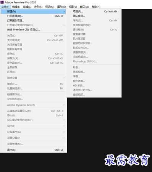Select 调整图层(A)... in the submenu
The height and width of the screenshot is (172, 152).
coord(94,52)
